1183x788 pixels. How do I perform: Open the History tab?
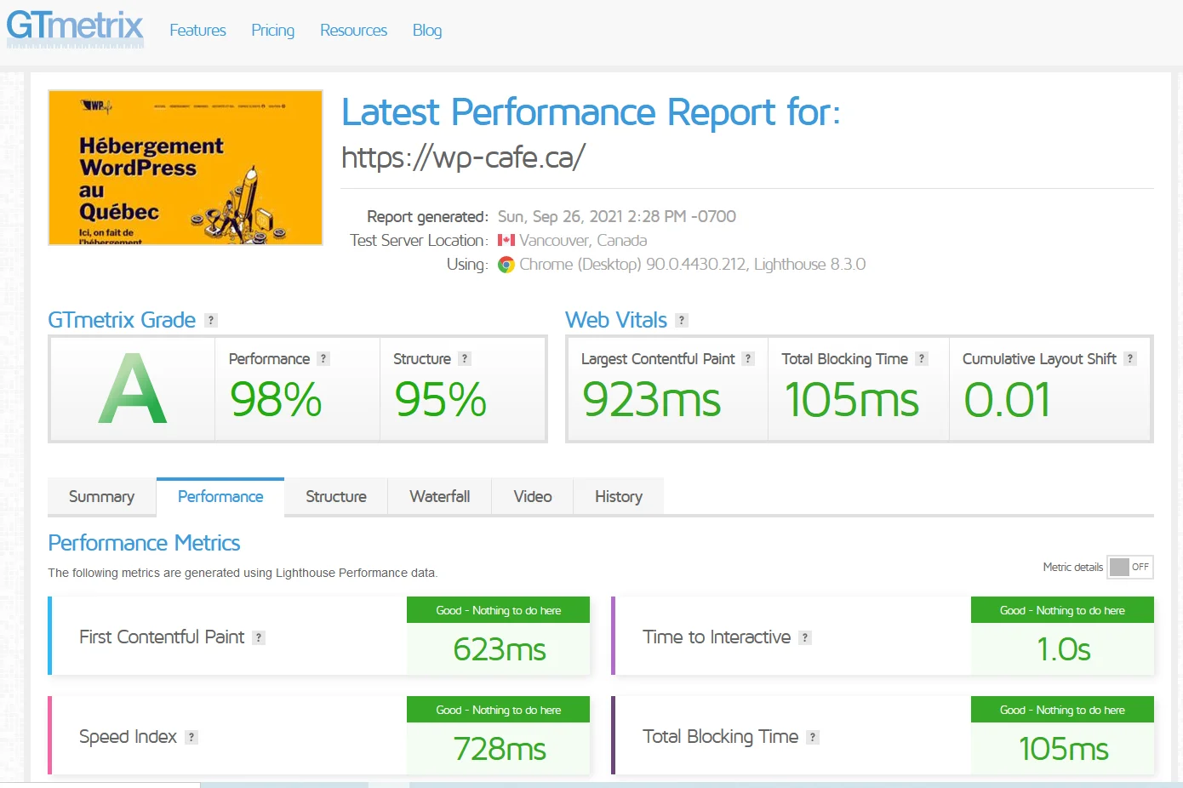click(619, 497)
